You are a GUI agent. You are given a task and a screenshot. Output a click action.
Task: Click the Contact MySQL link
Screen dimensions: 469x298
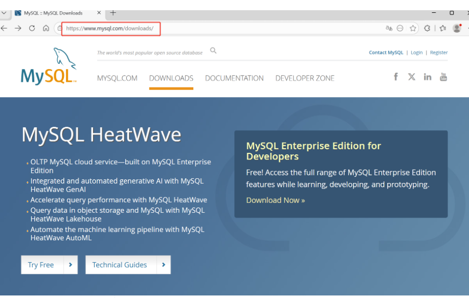tap(386, 53)
